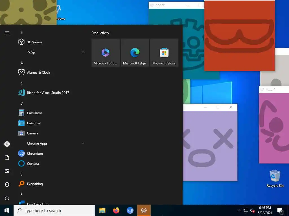This screenshot has height=216, width=289.
Task: Click the 'A' letter group header
Action: (21, 63)
